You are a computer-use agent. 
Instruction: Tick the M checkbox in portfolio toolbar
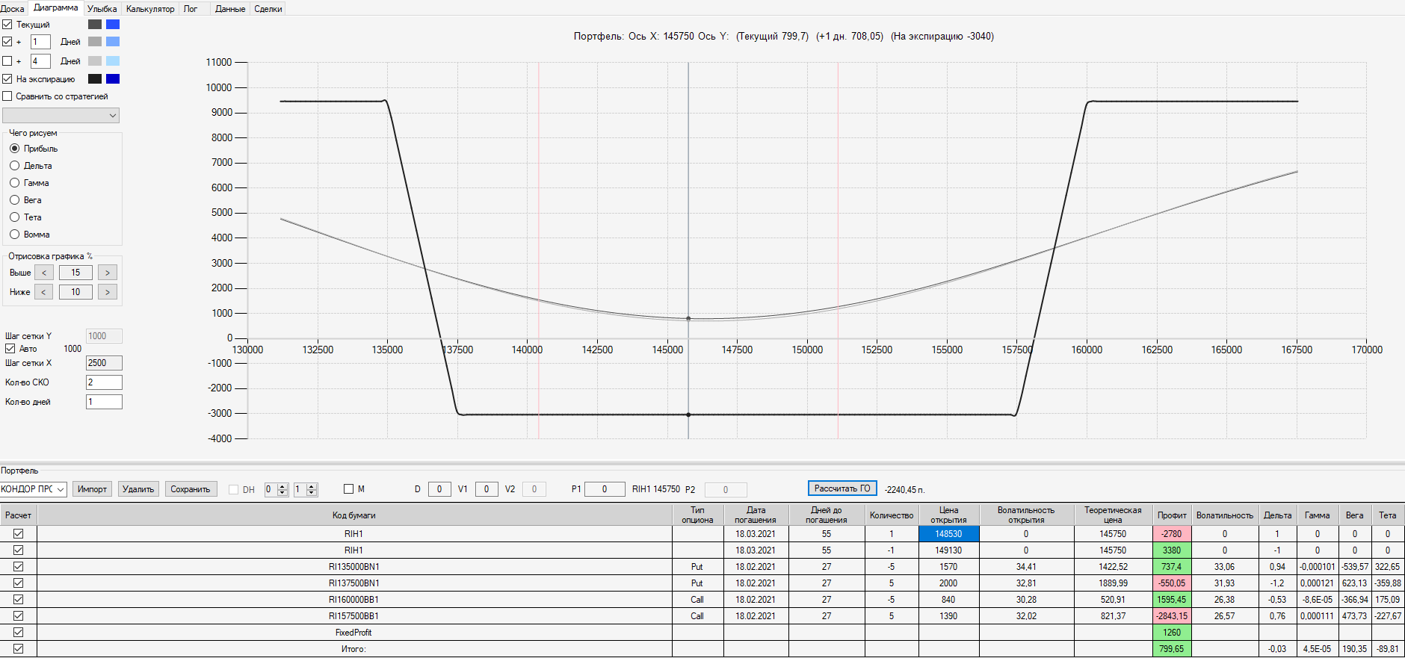pos(348,489)
